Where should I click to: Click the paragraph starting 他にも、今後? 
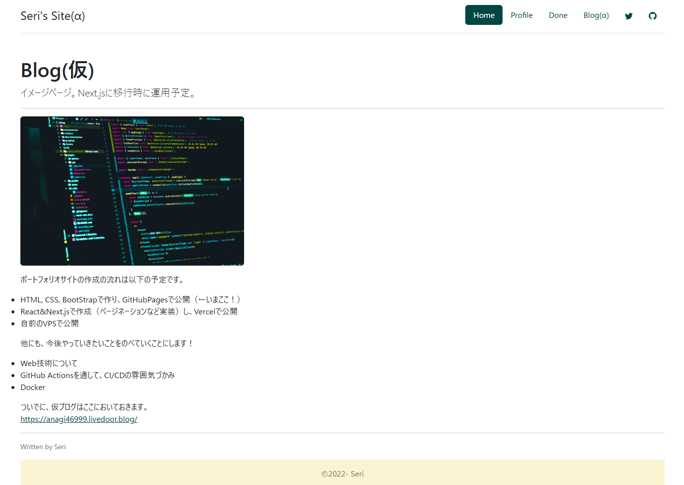click(x=107, y=343)
